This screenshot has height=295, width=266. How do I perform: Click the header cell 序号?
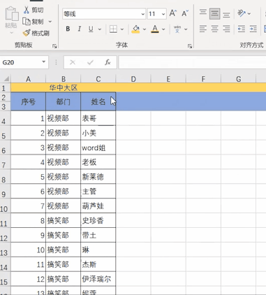[x=28, y=101]
